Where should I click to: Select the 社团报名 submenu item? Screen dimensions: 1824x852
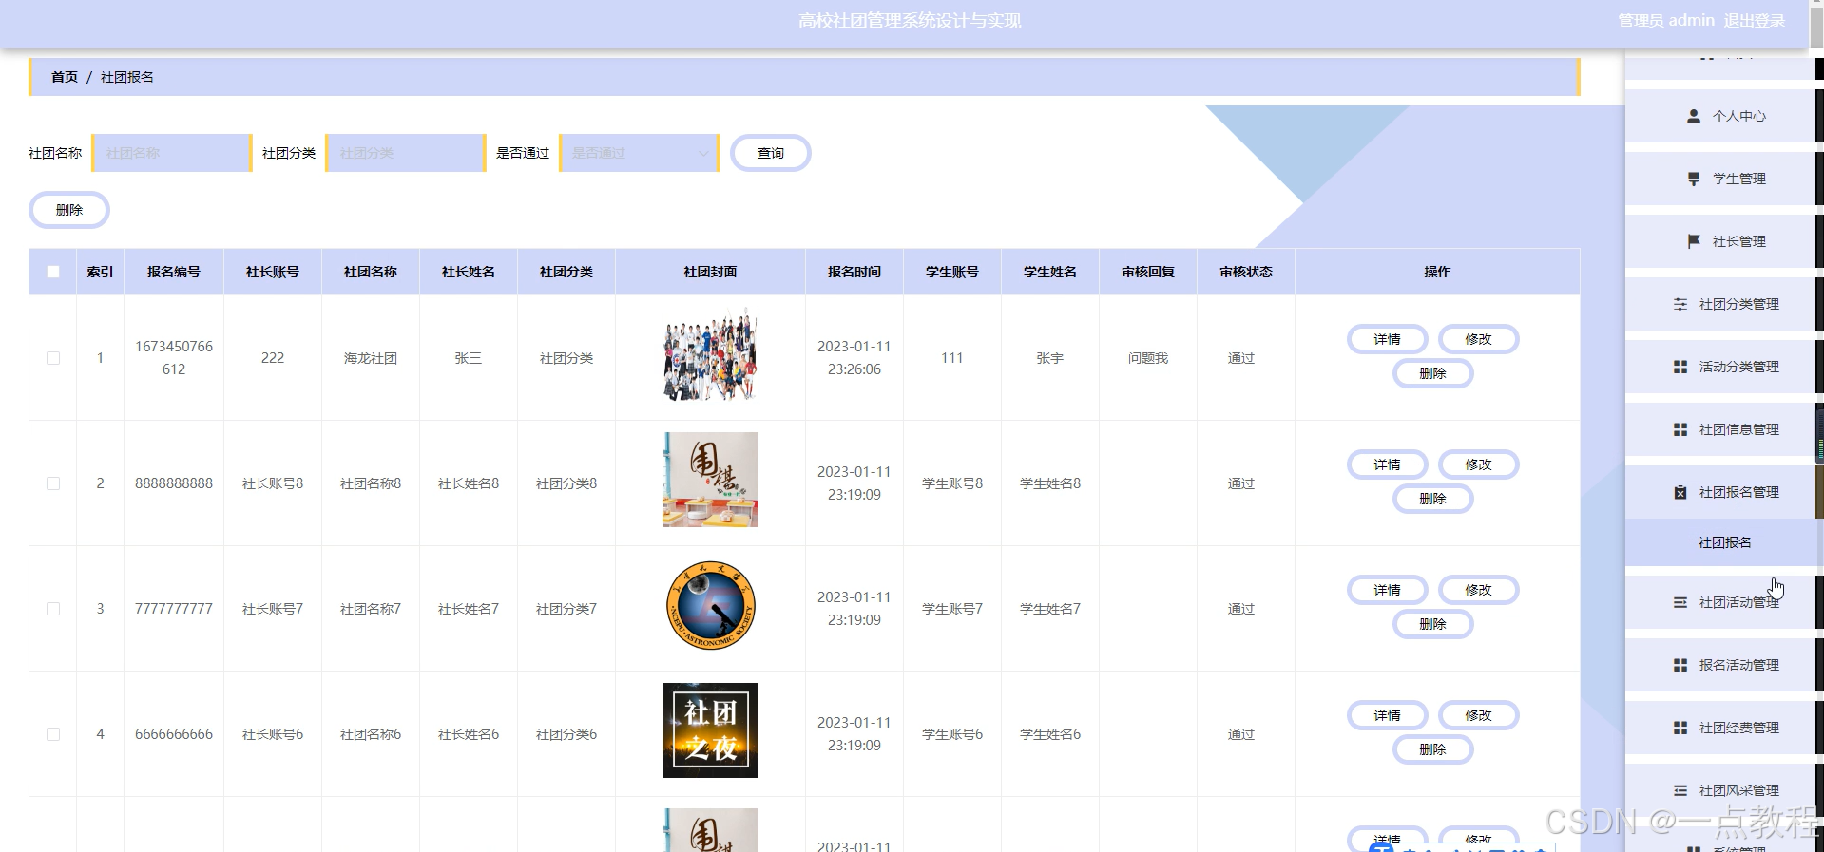(x=1724, y=542)
